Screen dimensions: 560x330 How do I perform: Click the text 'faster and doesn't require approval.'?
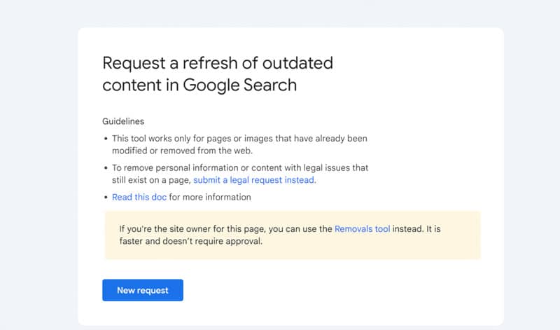[x=190, y=241]
